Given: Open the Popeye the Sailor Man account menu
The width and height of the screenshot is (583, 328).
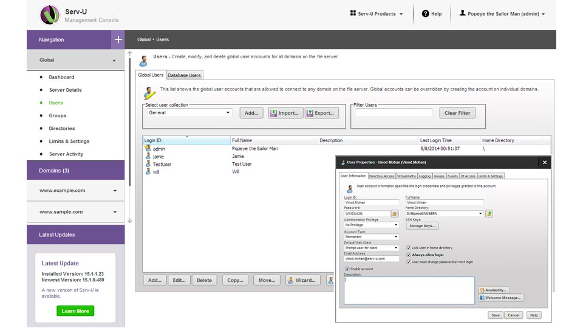Looking at the screenshot, I should [x=502, y=14].
